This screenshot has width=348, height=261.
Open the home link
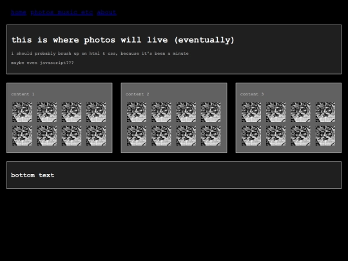[19, 12]
